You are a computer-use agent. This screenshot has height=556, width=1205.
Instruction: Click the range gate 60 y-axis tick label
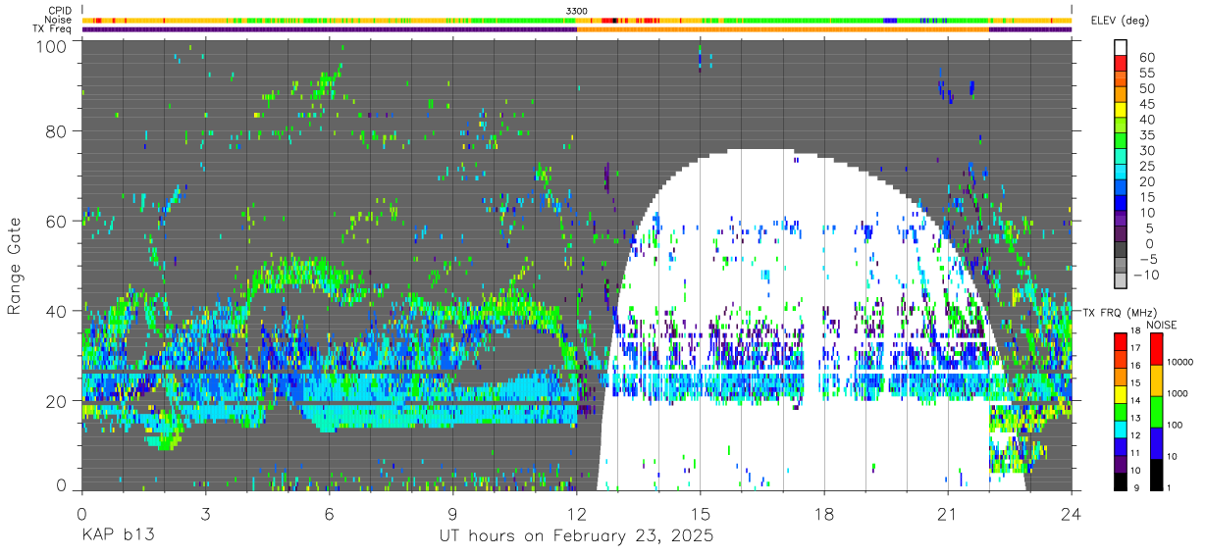click(57, 222)
